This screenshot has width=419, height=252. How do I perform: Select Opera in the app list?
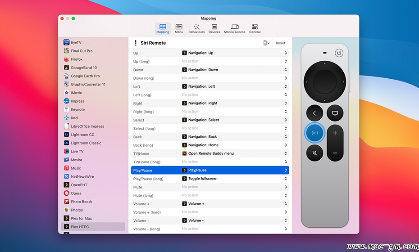click(x=93, y=193)
